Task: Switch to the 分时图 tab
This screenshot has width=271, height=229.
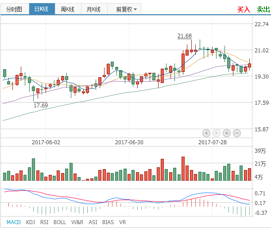Action: (14, 9)
